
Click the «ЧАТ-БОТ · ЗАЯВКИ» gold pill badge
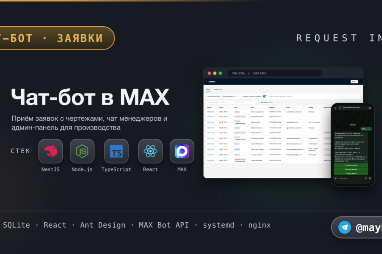point(57,38)
